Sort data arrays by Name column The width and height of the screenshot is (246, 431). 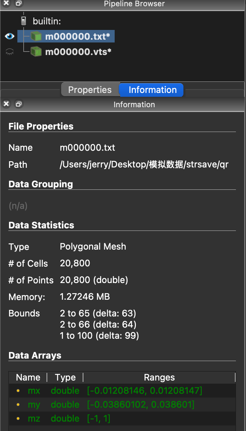tap(28, 377)
